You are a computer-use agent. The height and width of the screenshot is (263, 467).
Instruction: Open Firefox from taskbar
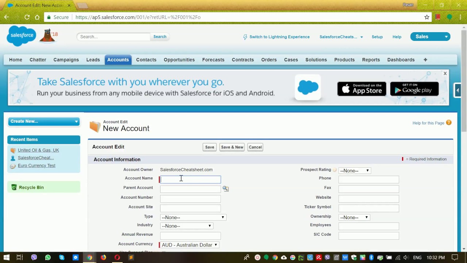tap(103, 258)
